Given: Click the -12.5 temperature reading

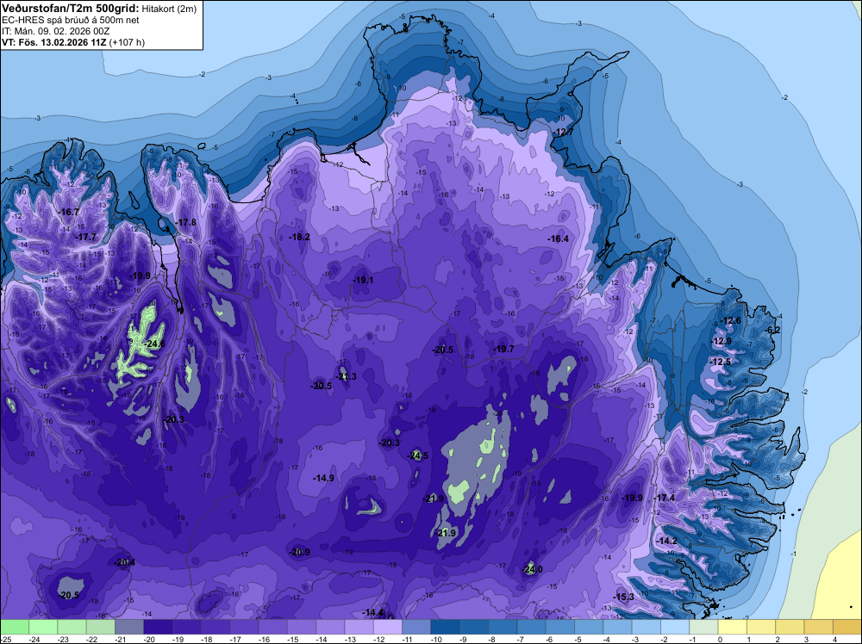Looking at the screenshot, I should (721, 362).
